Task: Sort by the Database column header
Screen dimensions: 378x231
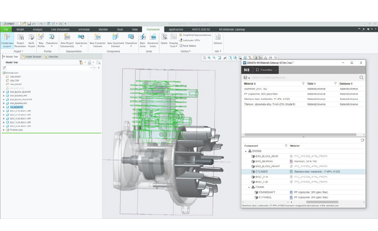Action: click(346, 84)
